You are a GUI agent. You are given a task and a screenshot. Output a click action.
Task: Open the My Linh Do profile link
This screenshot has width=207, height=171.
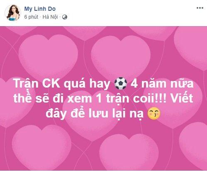40,9
